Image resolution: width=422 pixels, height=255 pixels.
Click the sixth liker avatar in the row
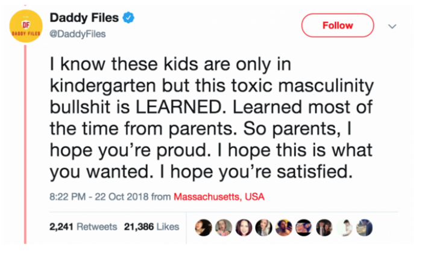[303, 227]
